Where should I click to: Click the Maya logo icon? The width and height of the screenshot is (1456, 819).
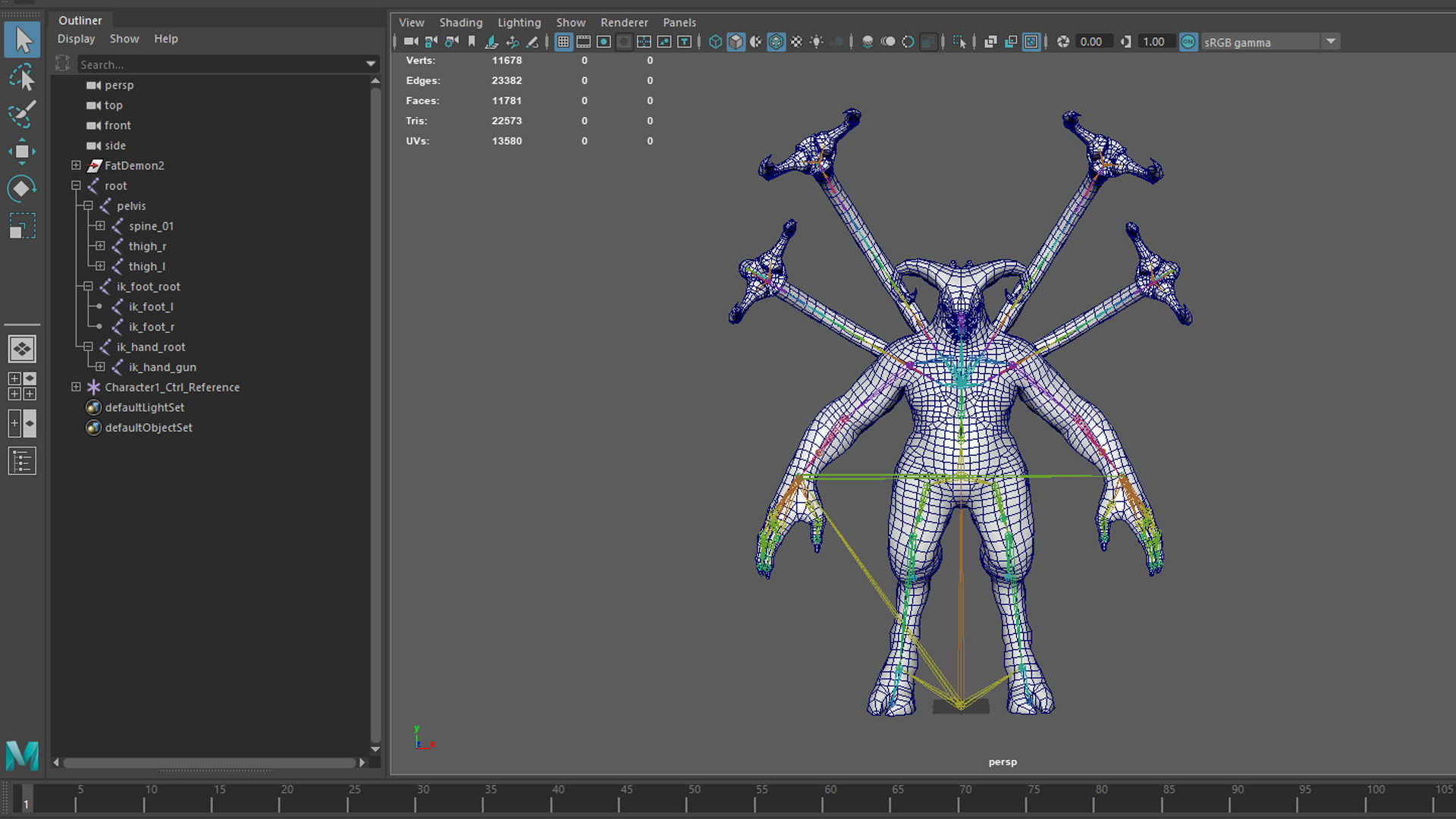coord(22,755)
